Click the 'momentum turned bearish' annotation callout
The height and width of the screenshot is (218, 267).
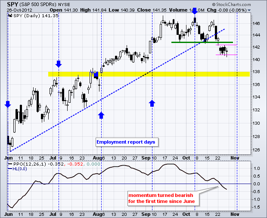(x=163, y=199)
